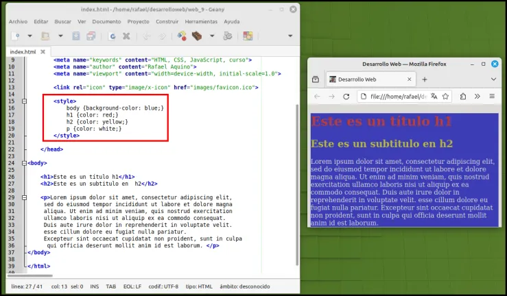Viewport: 507px width, 296px height.
Task: Open the color chooser toolbar icon
Action: point(248,36)
